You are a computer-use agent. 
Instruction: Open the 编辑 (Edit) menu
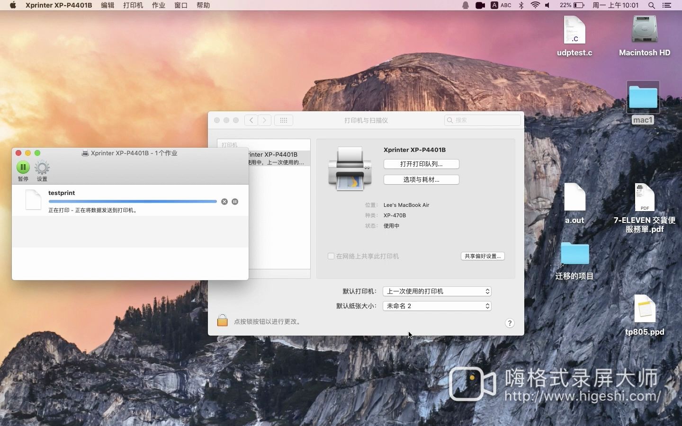108,5
